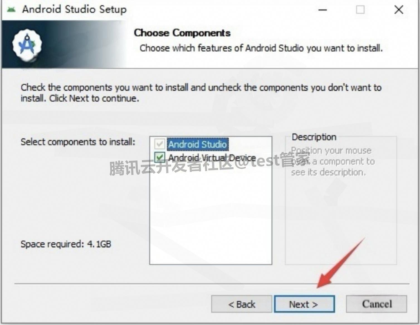The width and height of the screenshot is (420, 325).
Task: Click empty area in components list
Action: pyautogui.click(x=211, y=215)
